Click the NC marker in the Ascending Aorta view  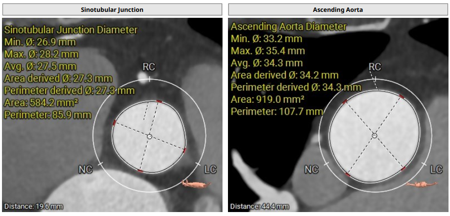point(311,170)
